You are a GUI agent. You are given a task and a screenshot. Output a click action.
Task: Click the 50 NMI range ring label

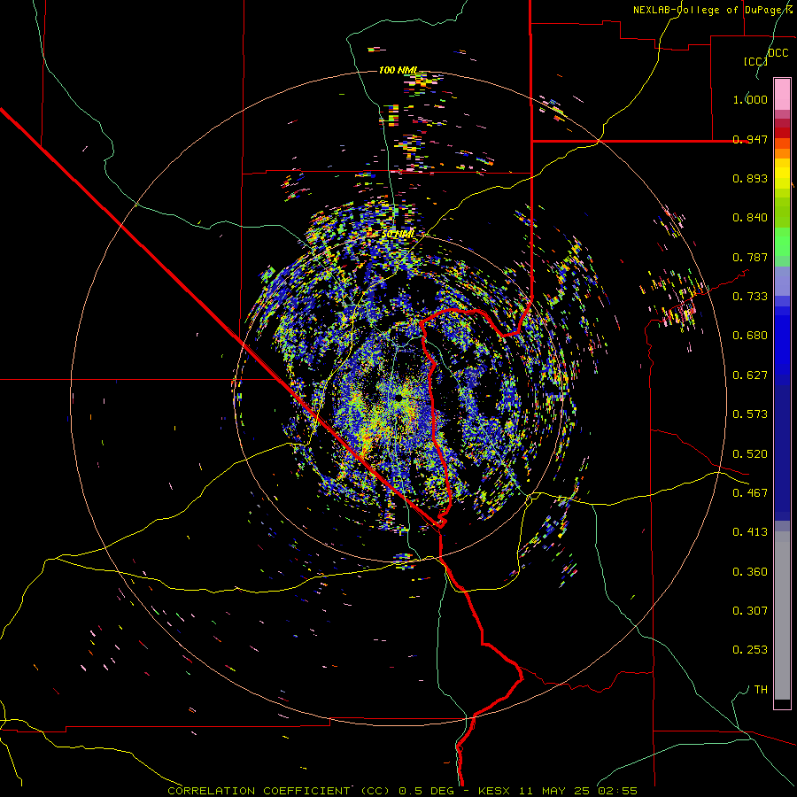click(398, 234)
